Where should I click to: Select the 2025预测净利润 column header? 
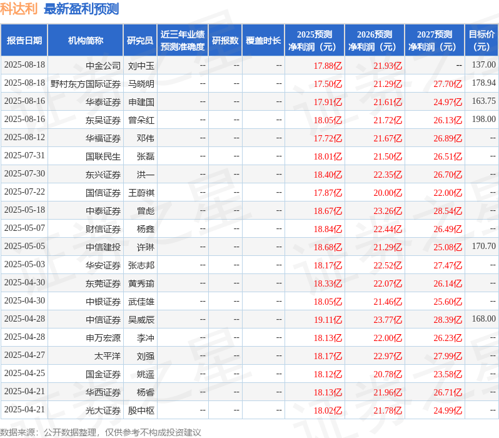315,41
